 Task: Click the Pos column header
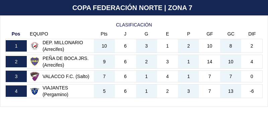(x=16, y=34)
